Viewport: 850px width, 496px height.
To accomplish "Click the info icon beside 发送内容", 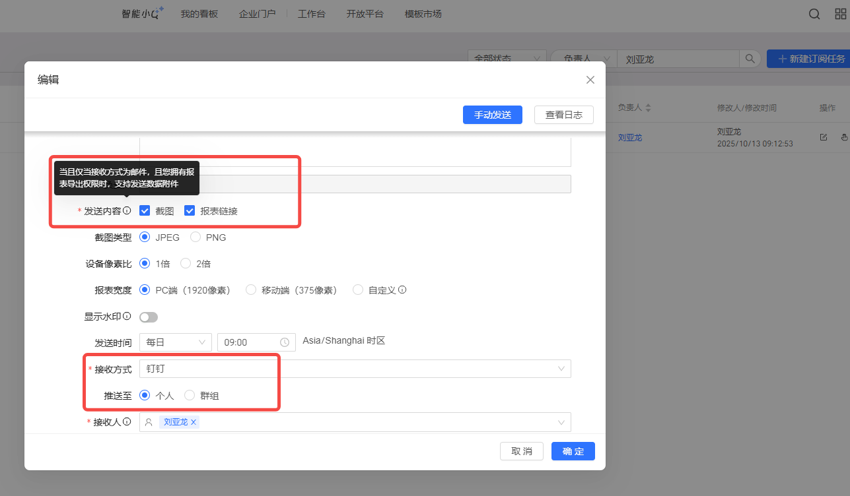I will [x=127, y=211].
